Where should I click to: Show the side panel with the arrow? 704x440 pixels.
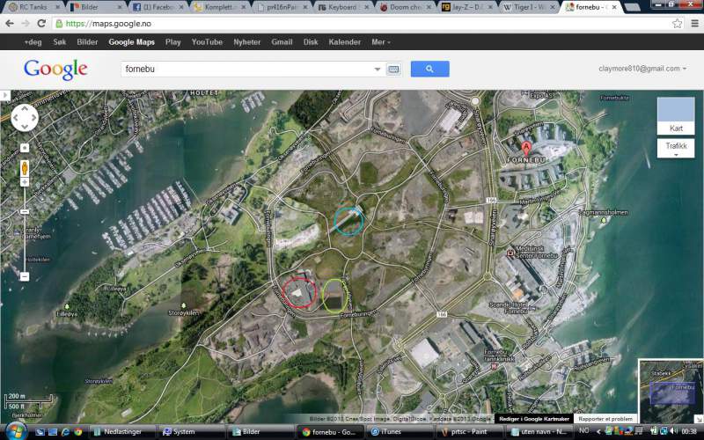point(4,95)
